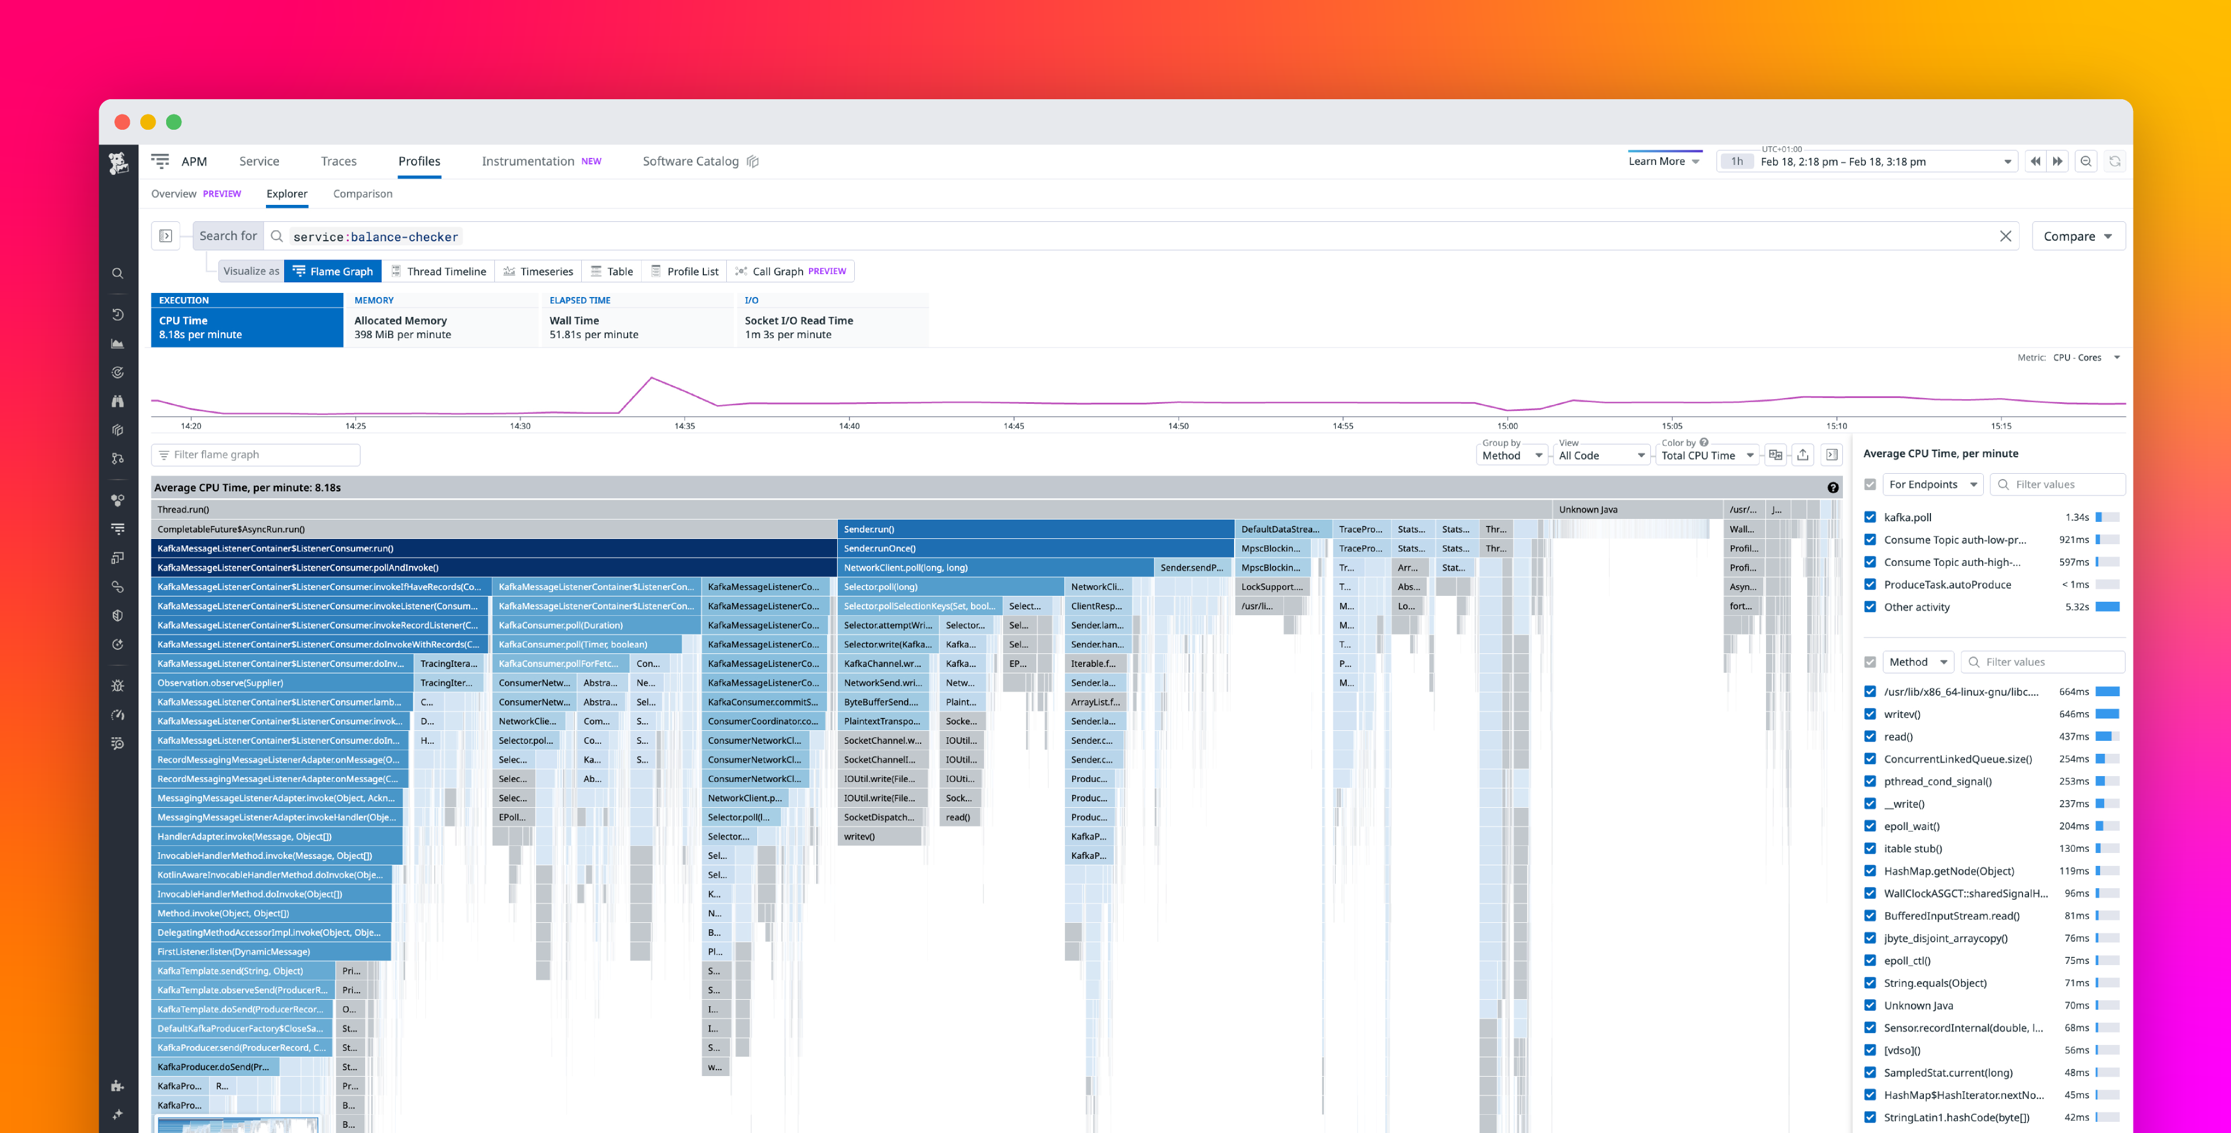Open the Group by Method dropdown
Viewport: 2231px width, 1133px height.
(x=1511, y=455)
